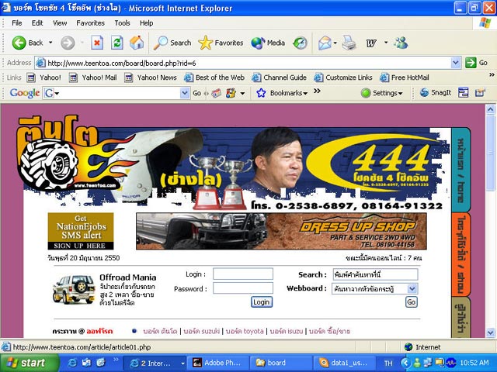Click the Free HotMail link
This screenshot has width=497, height=372.
pyautogui.click(x=405, y=77)
